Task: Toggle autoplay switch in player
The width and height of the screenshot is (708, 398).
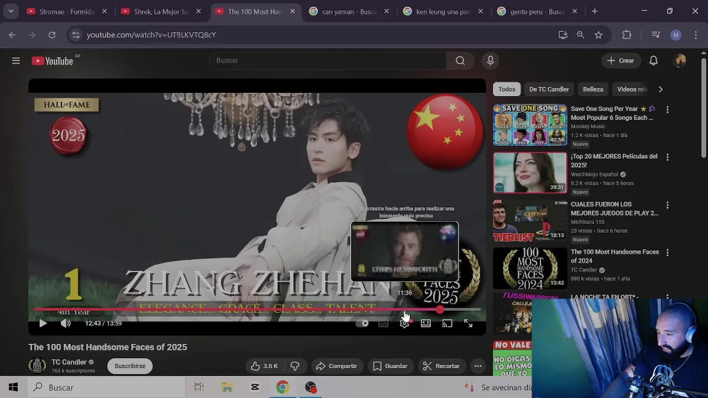Action: (362, 323)
